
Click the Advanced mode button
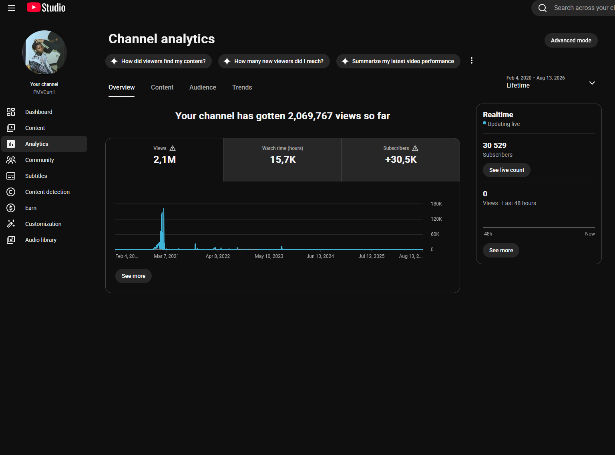pos(571,40)
